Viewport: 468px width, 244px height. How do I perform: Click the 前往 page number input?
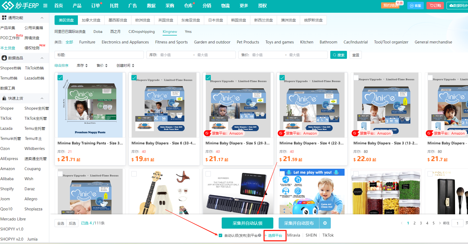click(457, 223)
